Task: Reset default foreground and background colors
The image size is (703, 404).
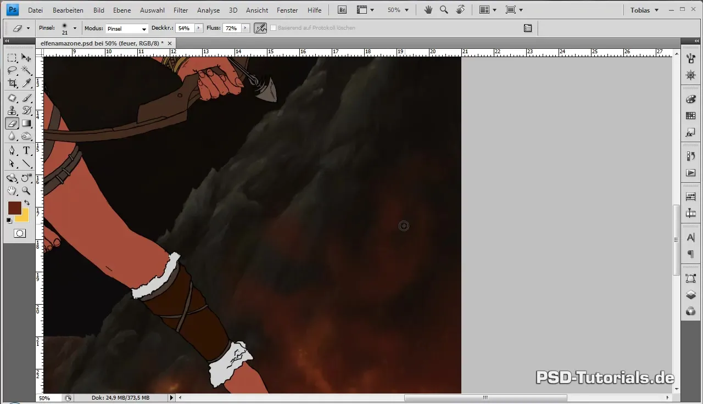Action: click(x=9, y=220)
